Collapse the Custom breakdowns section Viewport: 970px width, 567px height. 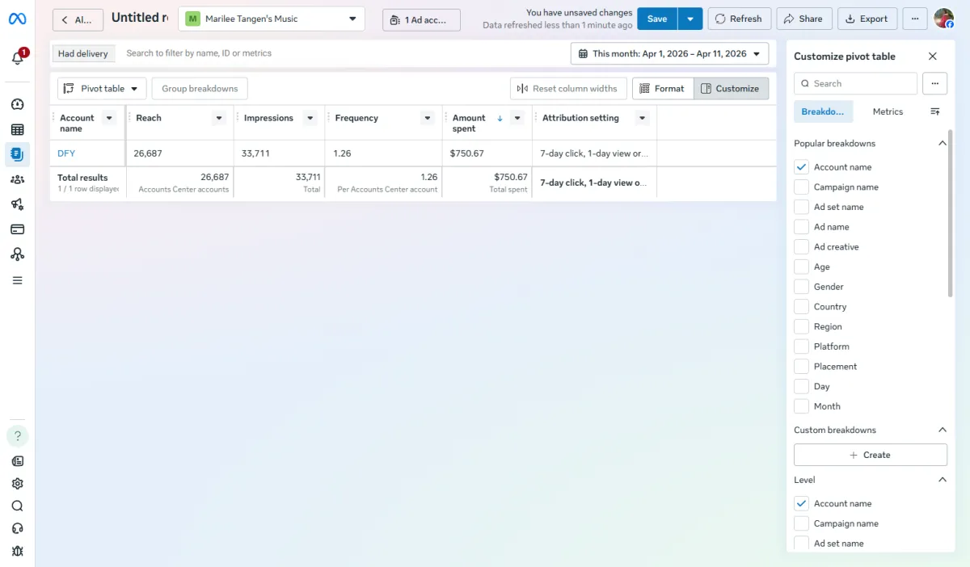tap(942, 430)
